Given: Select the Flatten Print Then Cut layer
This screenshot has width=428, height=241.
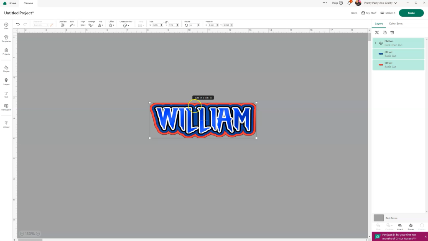Looking at the screenshot, I should 398,43.
